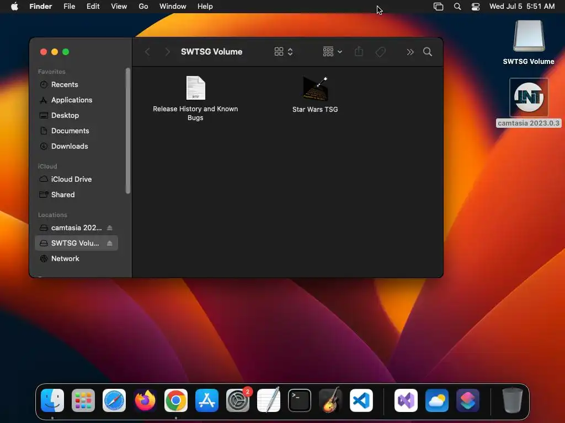Open the Window menu

pyautogui.click(x=173, y=7)
